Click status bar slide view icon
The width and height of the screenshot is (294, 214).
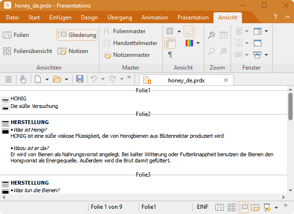(x=219, y=207)
